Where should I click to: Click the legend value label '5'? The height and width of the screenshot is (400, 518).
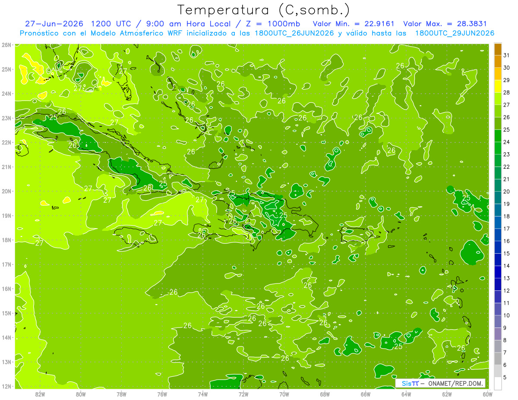[505, 378]
